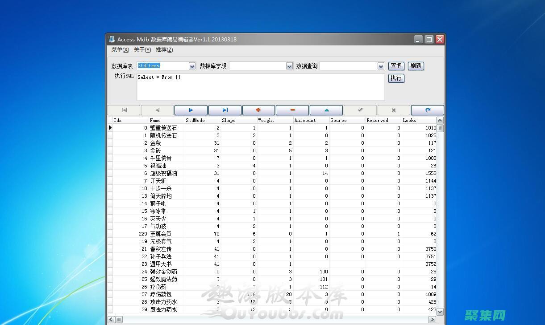The height and width of the screenshot is (325, 545).
Task: Go to previous record arrow button
Action: point(157,110)
